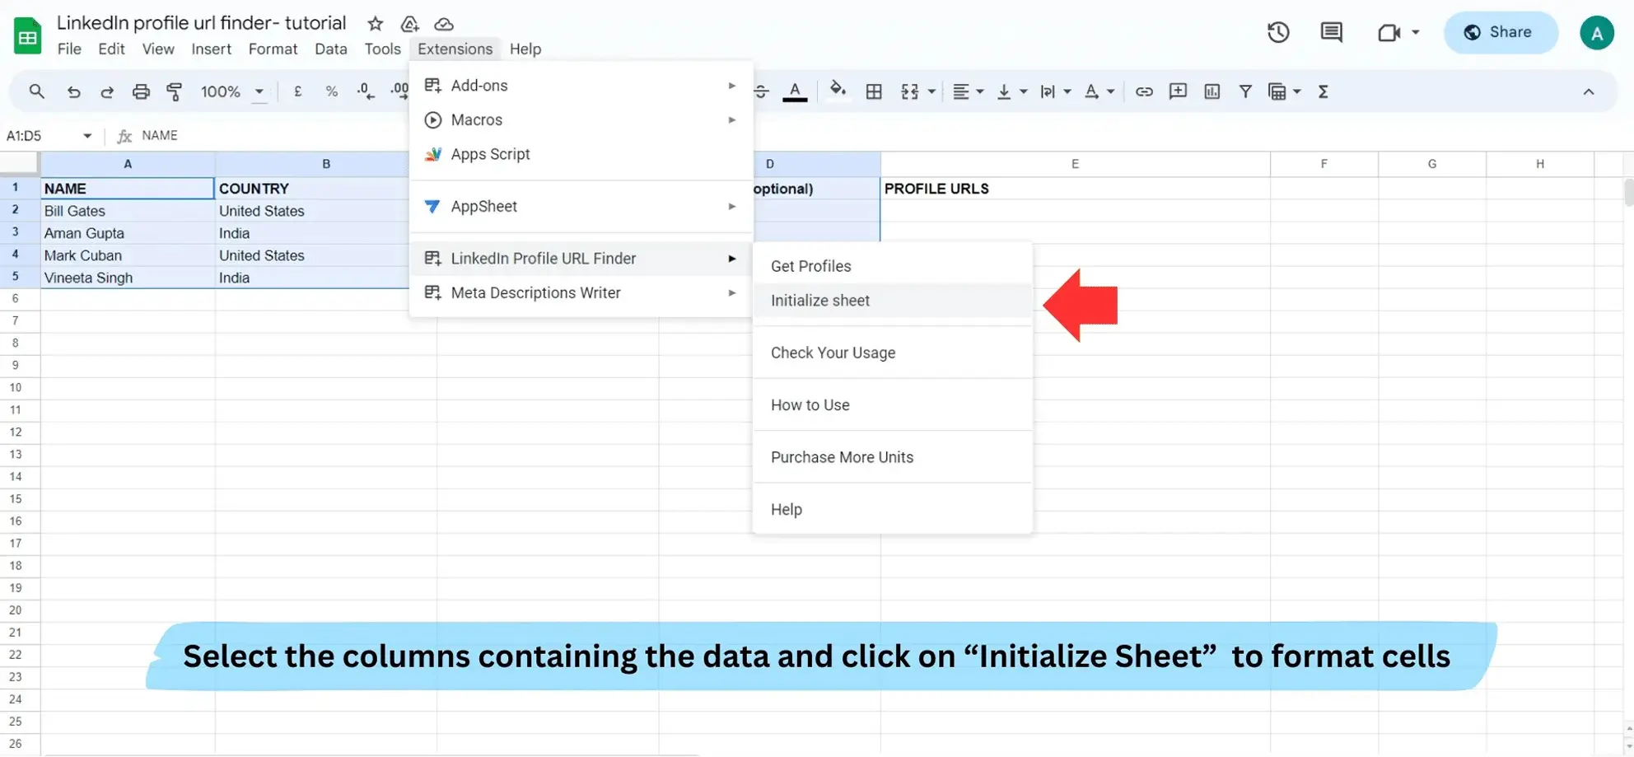Open the Meet call options arrow
The width and height of the screenshot is (1634, 757).
[1416, 32]
